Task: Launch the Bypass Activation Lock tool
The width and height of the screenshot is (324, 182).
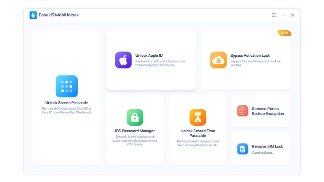Action: coord(246,60)
